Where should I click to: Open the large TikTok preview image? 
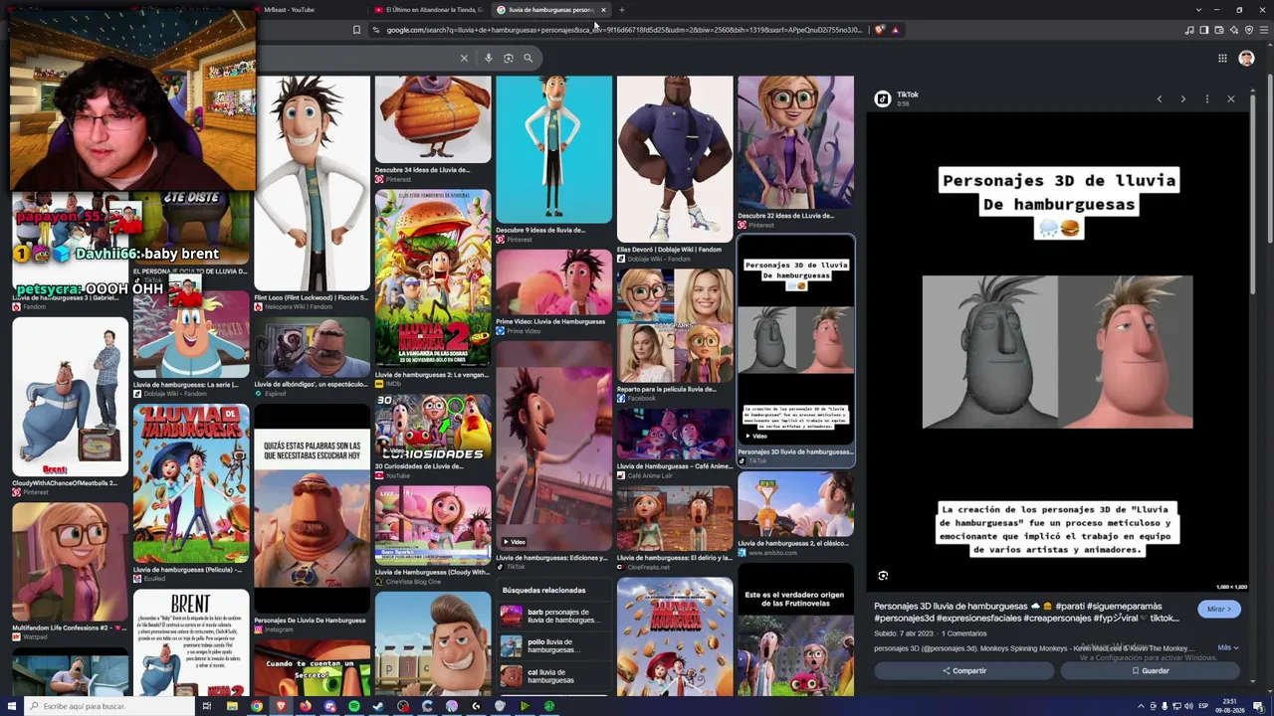(1057, 353)
